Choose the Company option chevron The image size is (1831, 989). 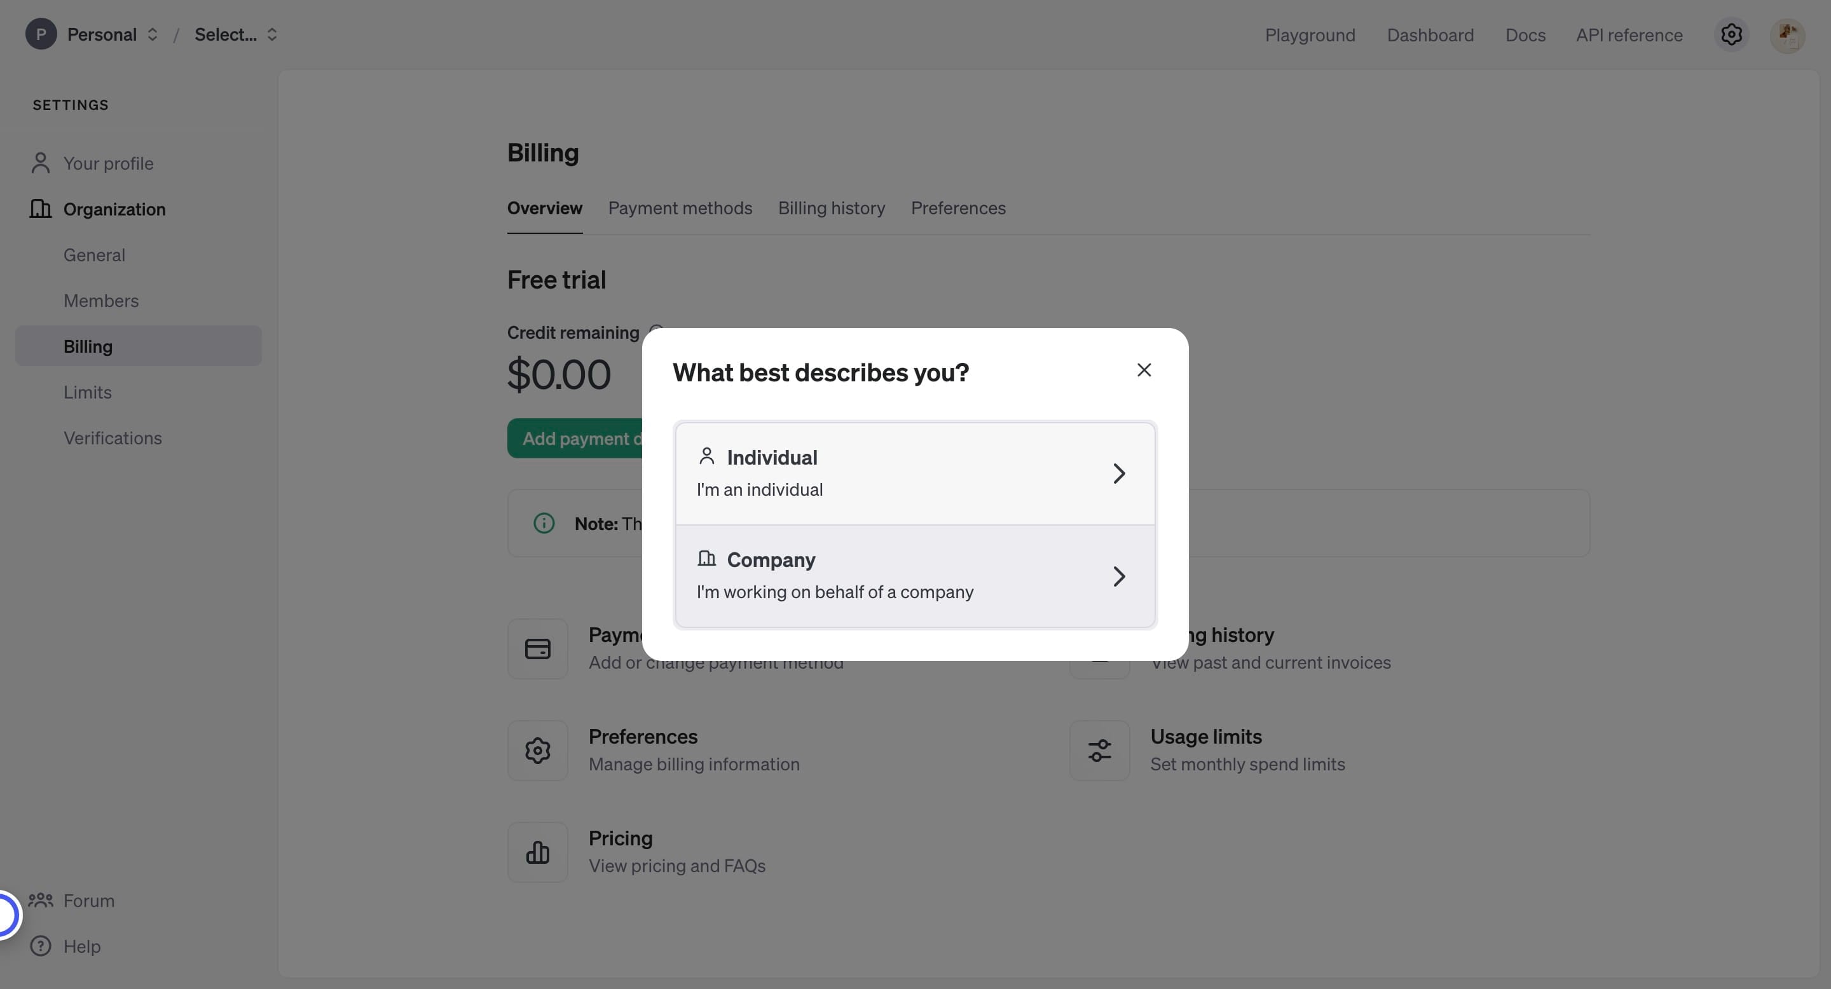1119,576
